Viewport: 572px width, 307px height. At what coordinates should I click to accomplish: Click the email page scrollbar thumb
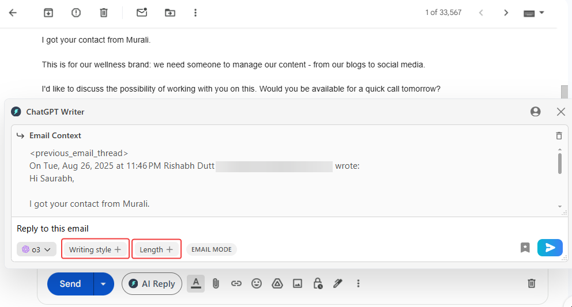565,92
